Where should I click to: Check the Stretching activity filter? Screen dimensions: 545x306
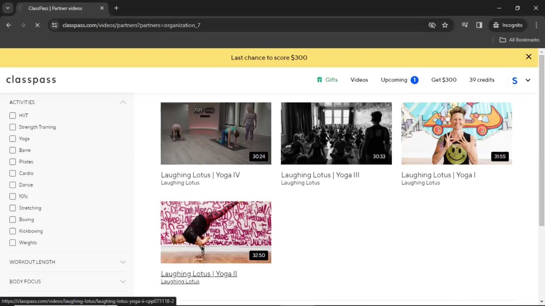click(12, 208)
